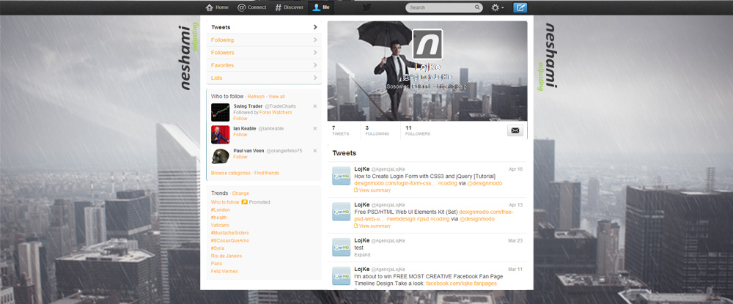Open the #London trend
733x304 pixels.
(220, 210)
